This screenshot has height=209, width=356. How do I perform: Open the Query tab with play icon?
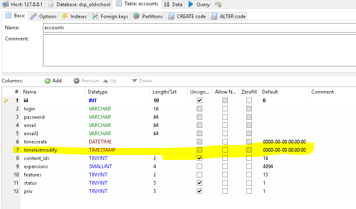coord(199,5)
